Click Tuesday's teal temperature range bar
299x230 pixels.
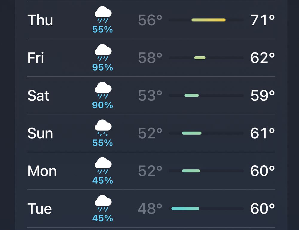point(185,209)
